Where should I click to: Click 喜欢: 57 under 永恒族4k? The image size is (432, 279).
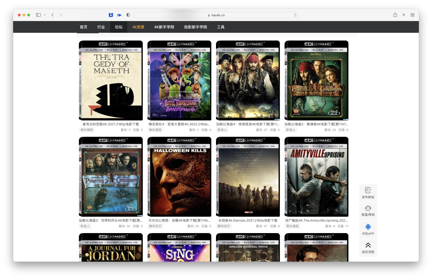[x=262, y=226]
